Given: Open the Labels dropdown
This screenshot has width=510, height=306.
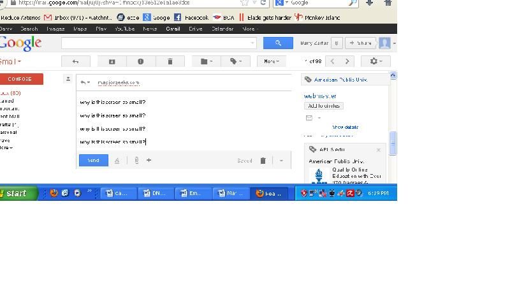Looking at the screenshot, I should 236,61.
